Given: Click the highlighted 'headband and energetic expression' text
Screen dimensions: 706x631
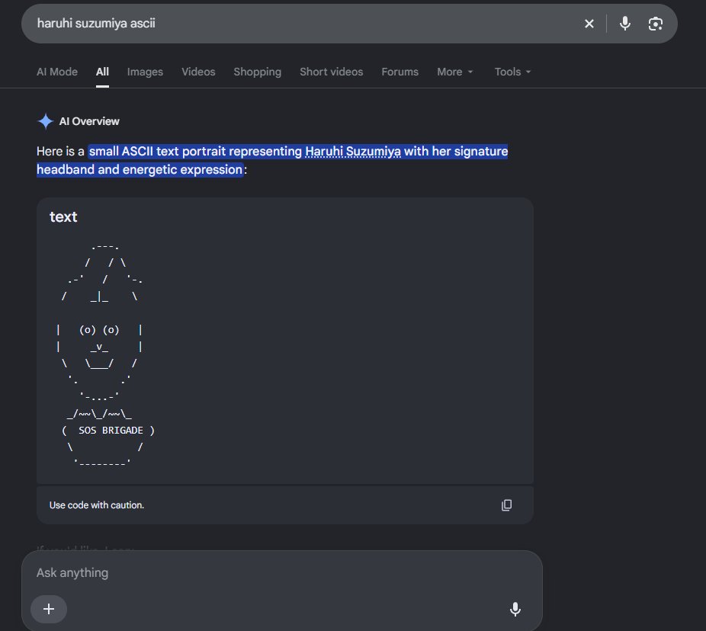Looking at the screenshot, I should pos(140,170).
